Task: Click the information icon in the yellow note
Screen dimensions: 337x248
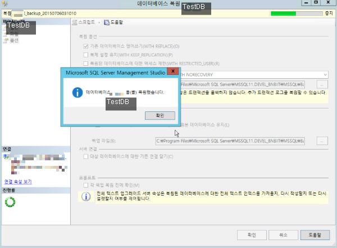Action: click(x=86, y=196)
